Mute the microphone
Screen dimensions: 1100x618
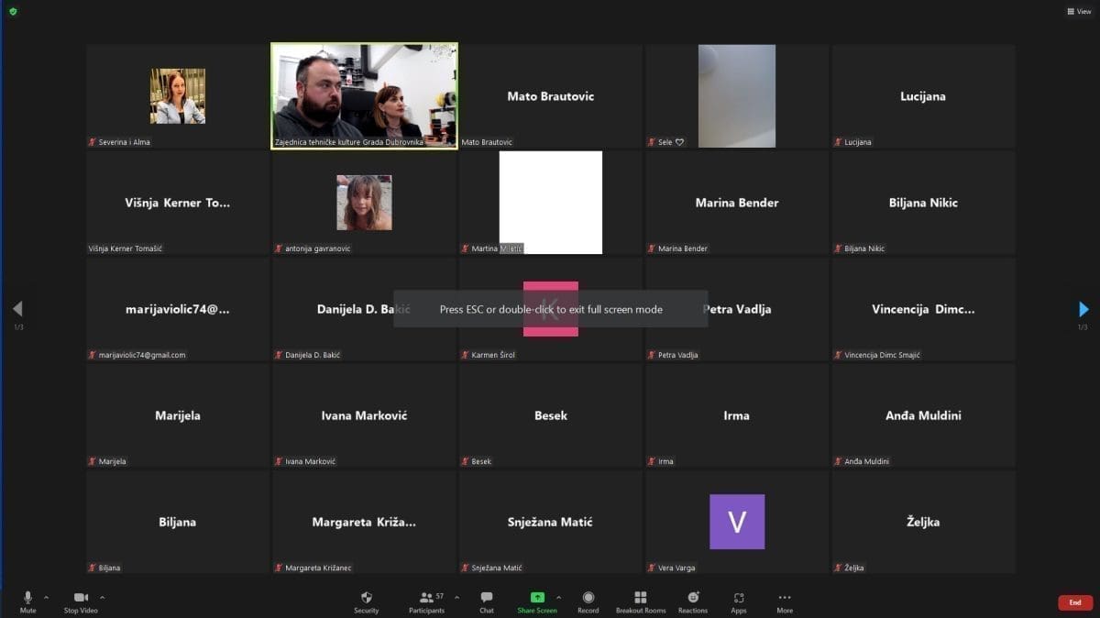pos(27,601)
